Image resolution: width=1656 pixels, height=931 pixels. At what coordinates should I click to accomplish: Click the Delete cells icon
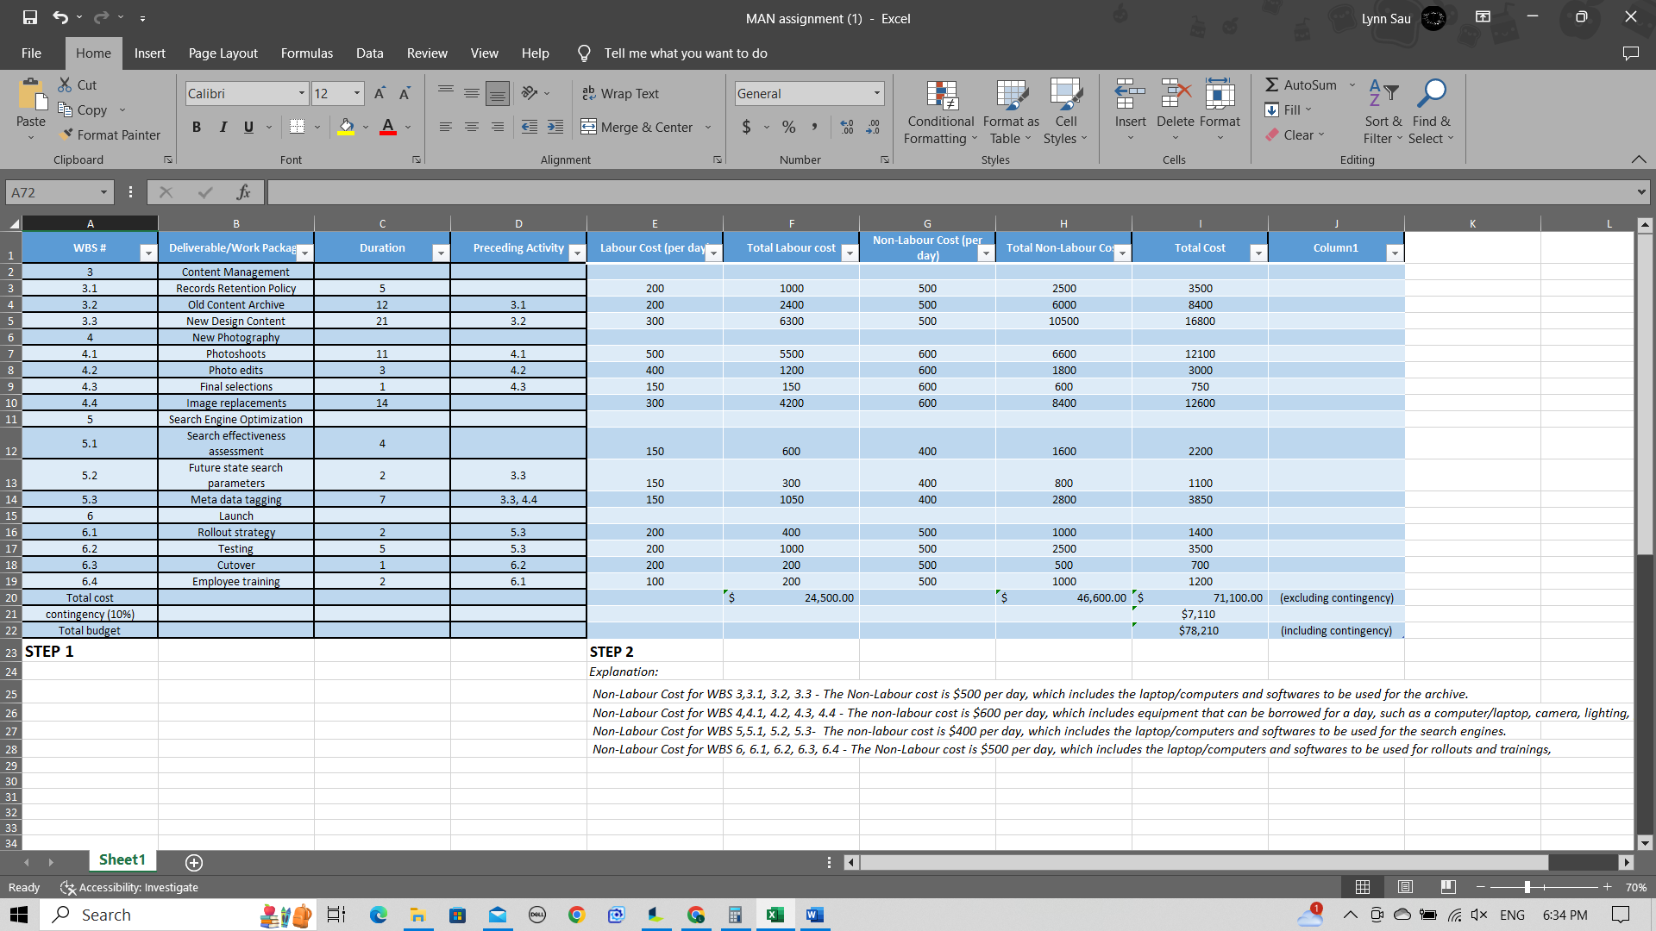pos(1175,93)
